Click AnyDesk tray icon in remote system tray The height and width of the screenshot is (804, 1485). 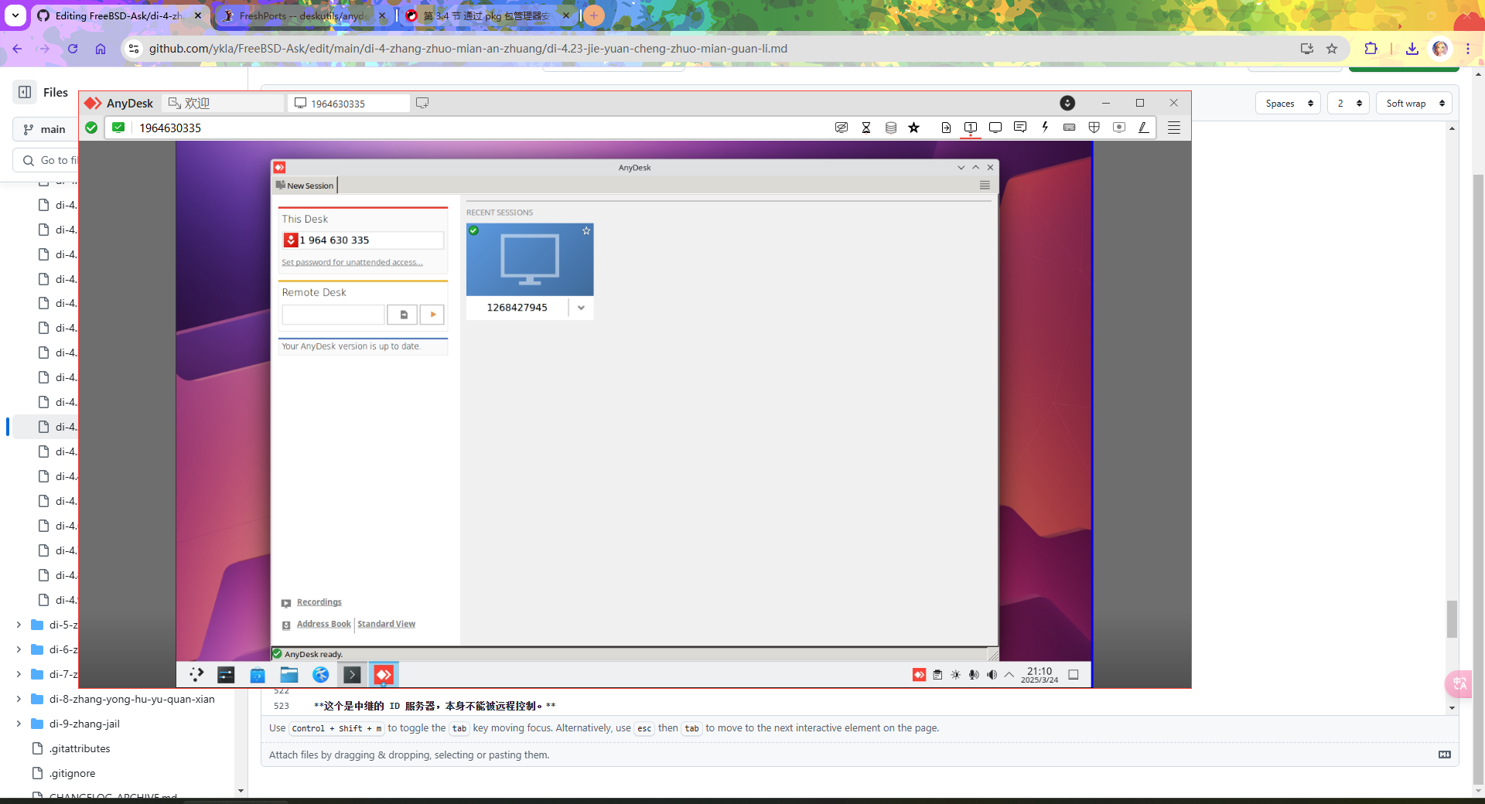coord(919,675)
